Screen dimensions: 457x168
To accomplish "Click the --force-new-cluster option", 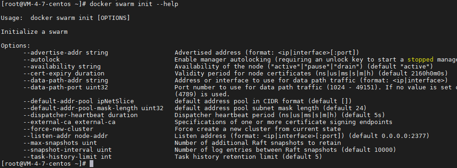I will click(x=58, y=129).
